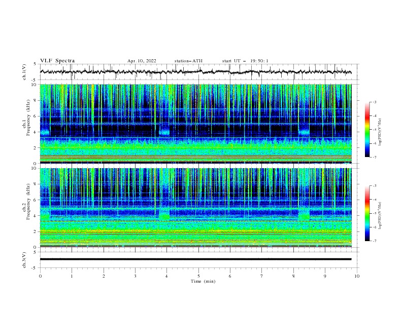Click the "9" tick label on the time axis
The height and width of the screenshot is (310, 402).
[x=325, y=276]
